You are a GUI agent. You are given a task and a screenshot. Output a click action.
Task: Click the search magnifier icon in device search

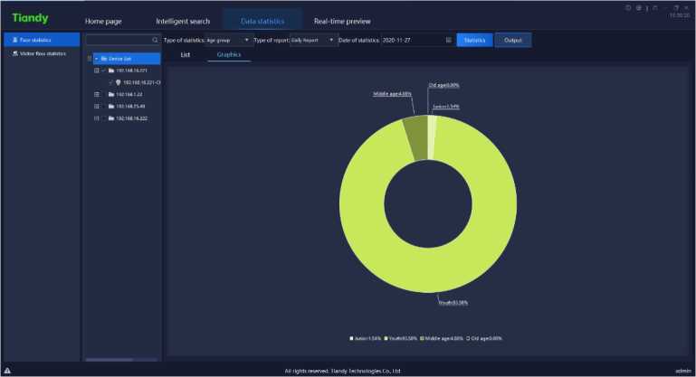155,41
